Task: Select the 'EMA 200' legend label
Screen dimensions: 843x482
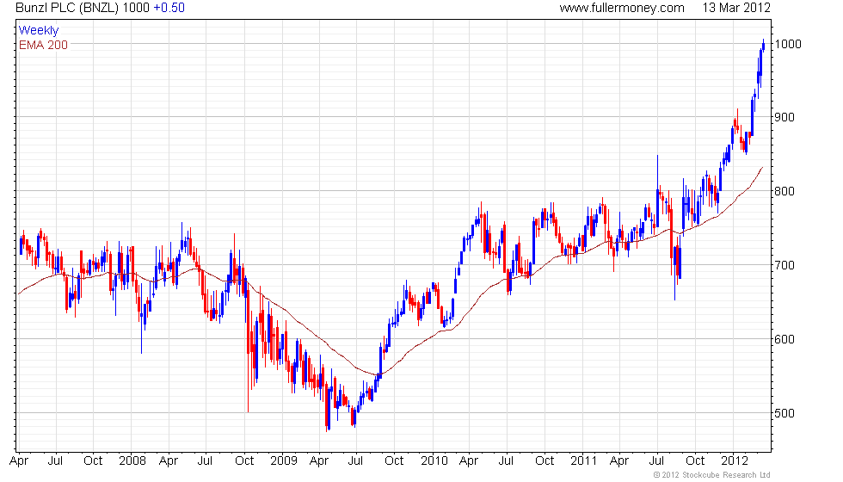Action: [x=43, y=45]
